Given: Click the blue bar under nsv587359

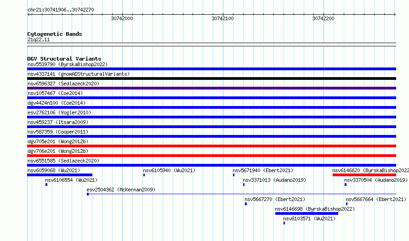Looking at the screenshot, I should tap(211, 136).
